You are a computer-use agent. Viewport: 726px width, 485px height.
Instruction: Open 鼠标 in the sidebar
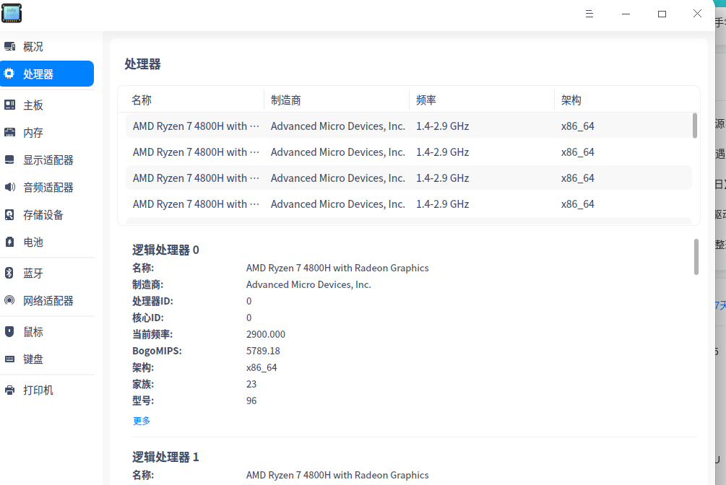tap(47, 332)
